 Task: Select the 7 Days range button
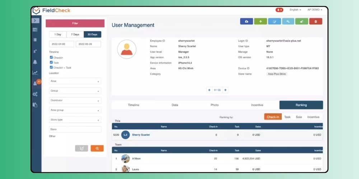(x=75, y=34)
